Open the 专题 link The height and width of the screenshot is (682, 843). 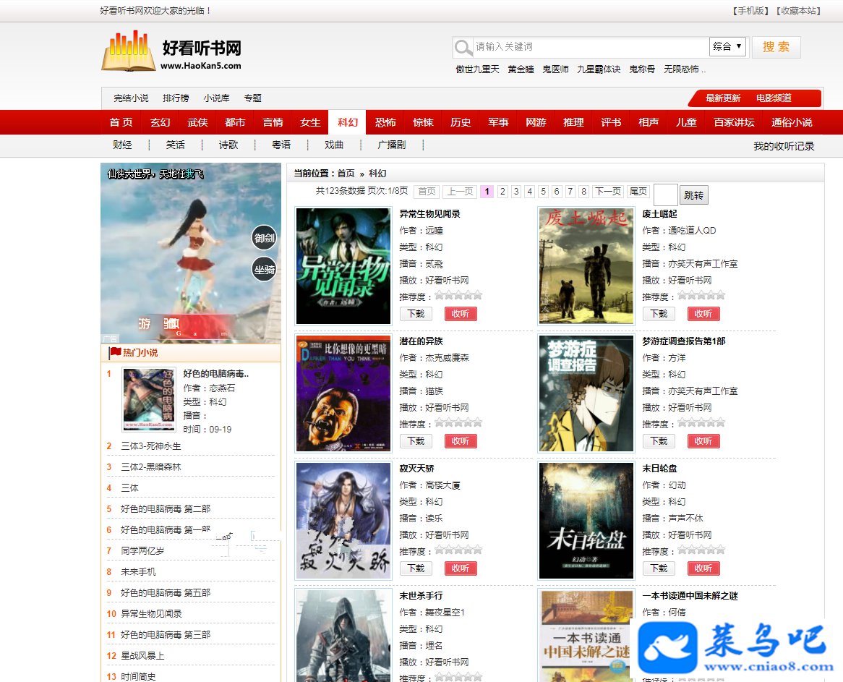coord(253,98)
